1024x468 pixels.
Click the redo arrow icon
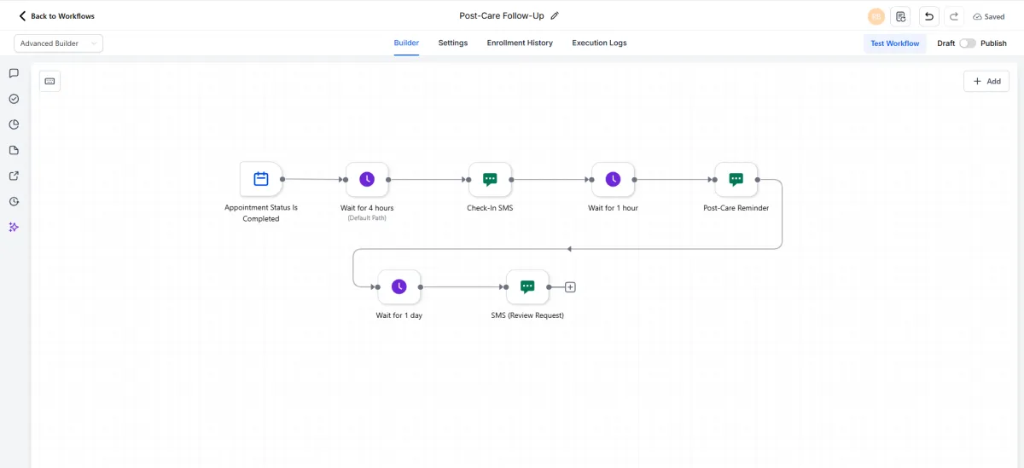tap(954, 16)
